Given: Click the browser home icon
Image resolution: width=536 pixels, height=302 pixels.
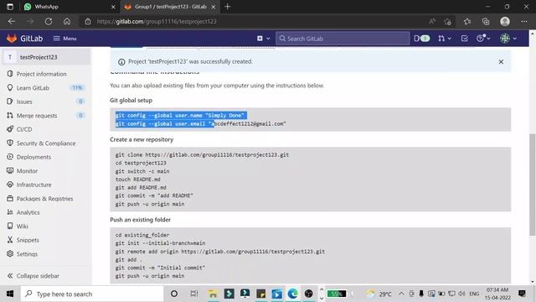Looking at the screenshot, I should tap(67, 21).
